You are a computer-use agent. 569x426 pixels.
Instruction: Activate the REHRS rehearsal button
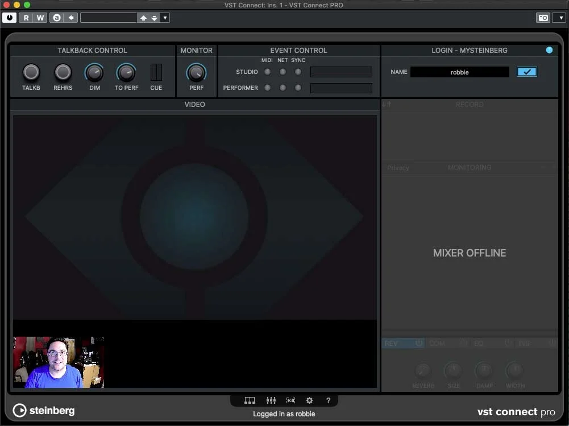click(x=63, y=72)
